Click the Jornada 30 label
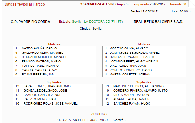 [x=178, y=4]
